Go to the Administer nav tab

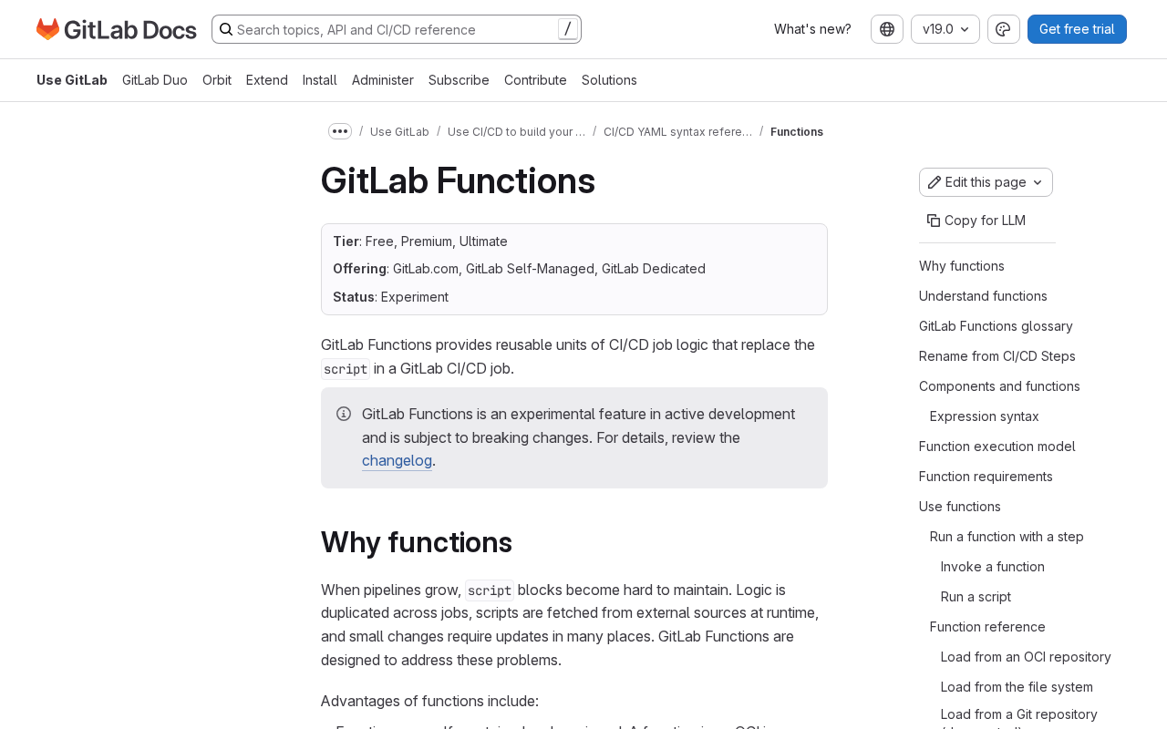(383, 80)
